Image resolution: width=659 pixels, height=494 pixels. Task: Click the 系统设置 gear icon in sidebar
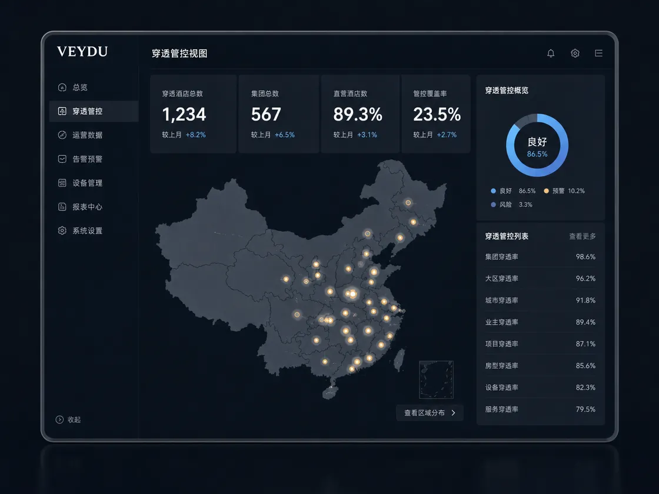click(62, 231)
